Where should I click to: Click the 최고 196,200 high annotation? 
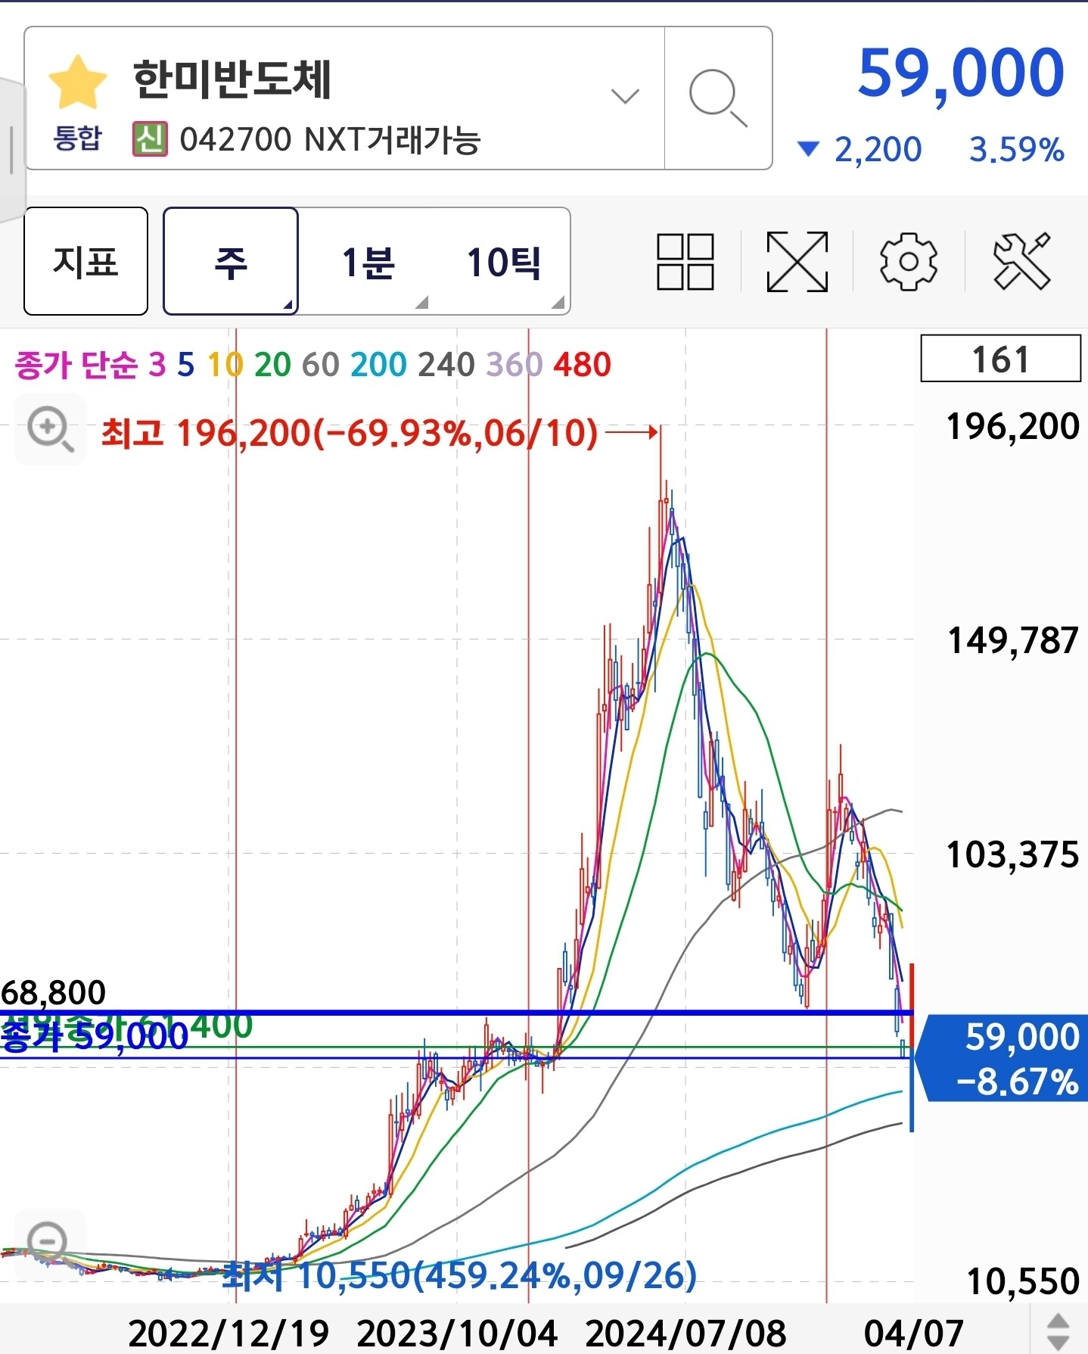coord(349,433)
